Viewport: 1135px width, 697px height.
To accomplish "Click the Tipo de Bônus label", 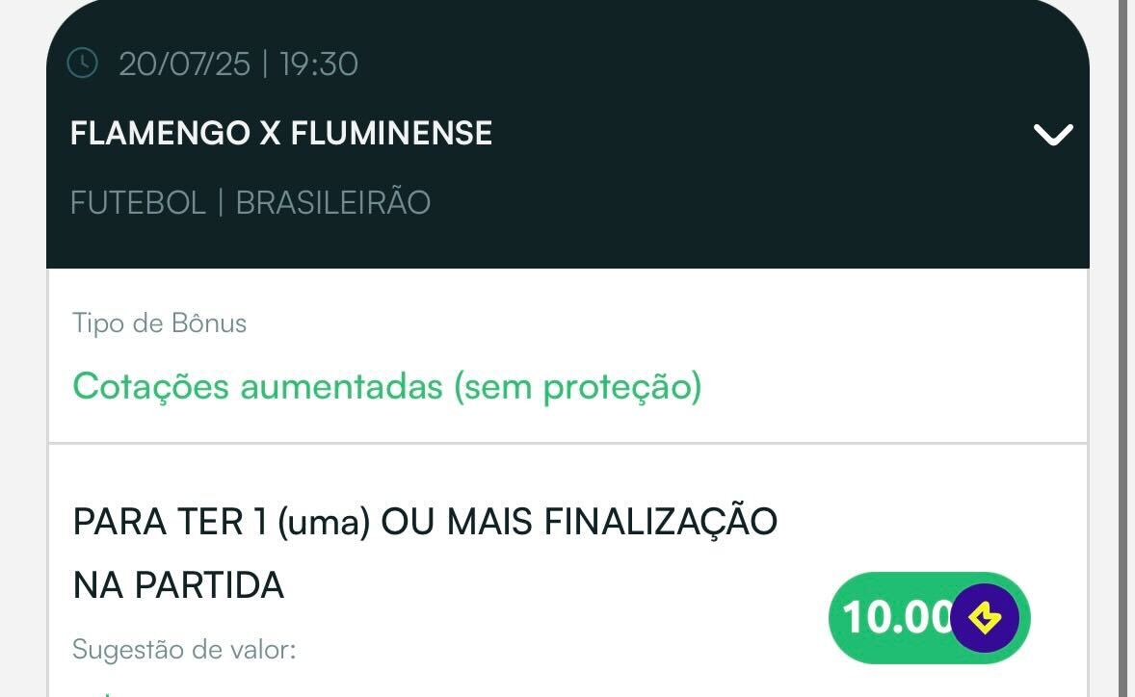I will [x=159, y=323].
